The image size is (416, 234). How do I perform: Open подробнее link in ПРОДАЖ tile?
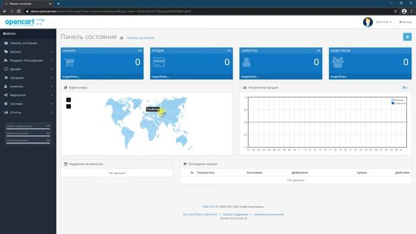pyautogui.click(x=161, y=77)
